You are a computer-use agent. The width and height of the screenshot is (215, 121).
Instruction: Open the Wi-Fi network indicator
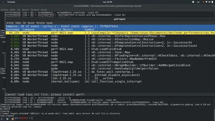click(206, 2)
